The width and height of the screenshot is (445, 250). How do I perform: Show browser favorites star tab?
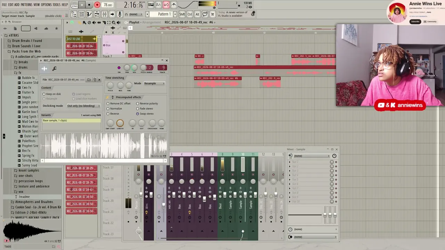56,28
